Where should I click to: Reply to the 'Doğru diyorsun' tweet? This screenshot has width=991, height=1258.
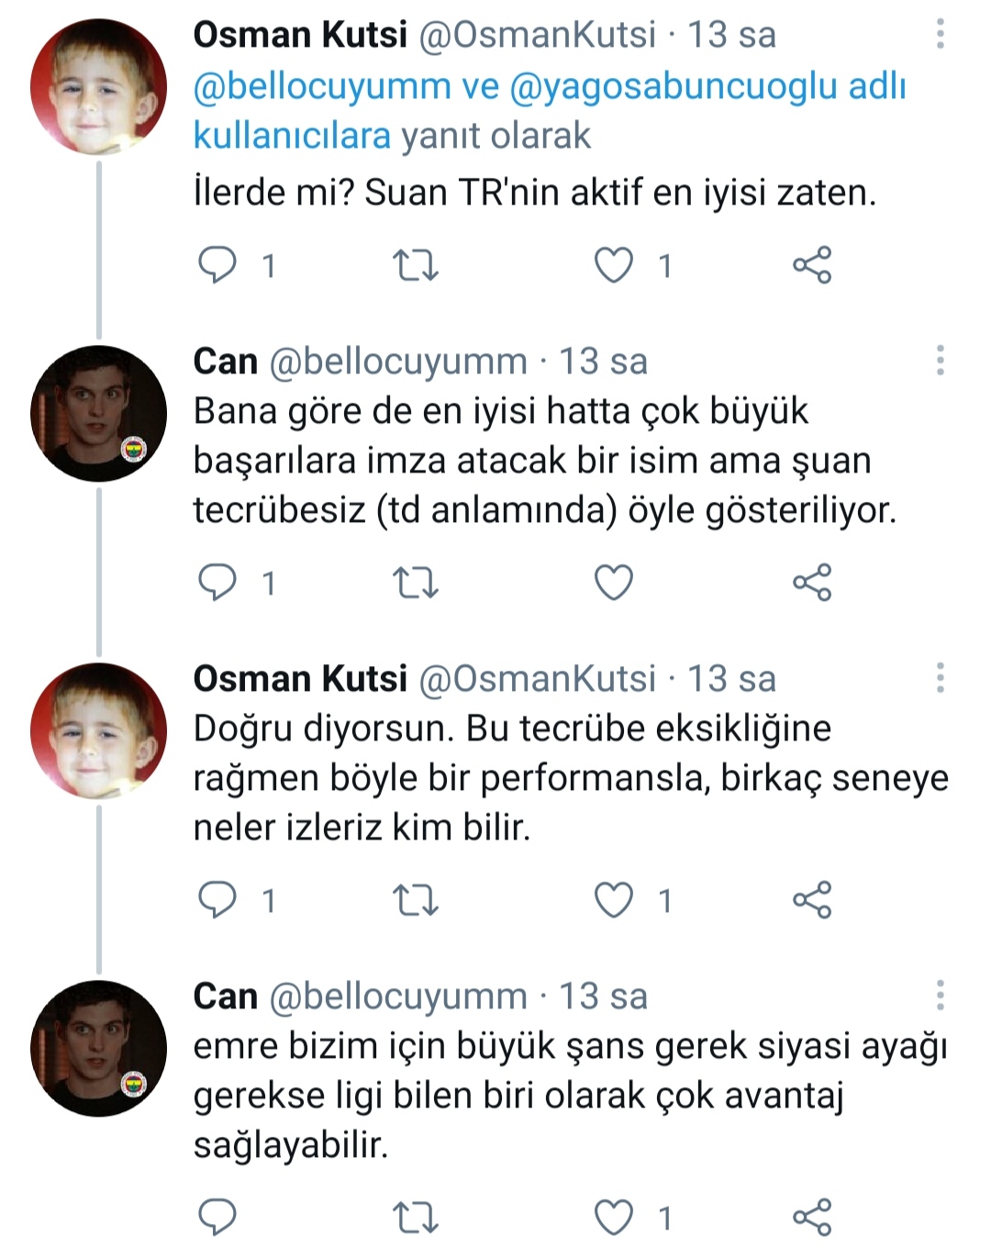point(218,900)
